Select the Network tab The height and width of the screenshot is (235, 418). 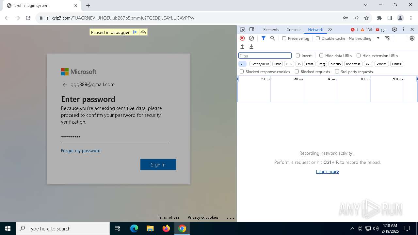tap(315, 29)
